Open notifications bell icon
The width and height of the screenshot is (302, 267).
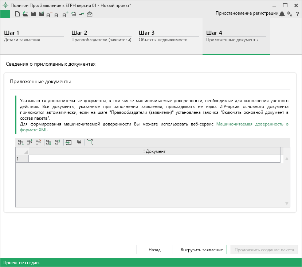[282, 13]
